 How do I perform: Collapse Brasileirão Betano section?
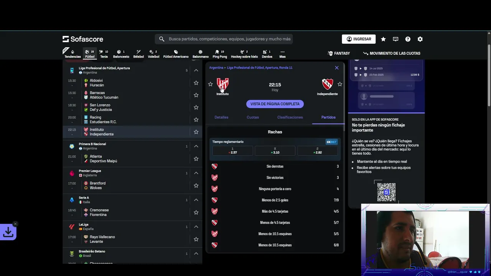click(x=196, y=253)
